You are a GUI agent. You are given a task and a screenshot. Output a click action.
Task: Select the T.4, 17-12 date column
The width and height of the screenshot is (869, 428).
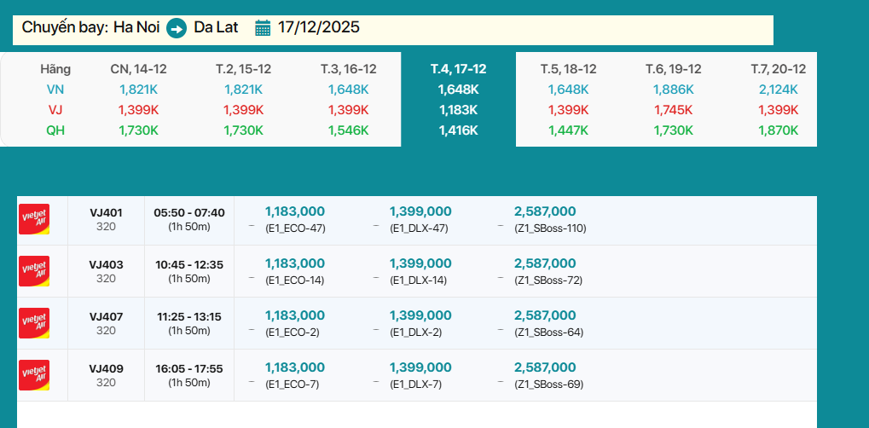click(458, 69)
